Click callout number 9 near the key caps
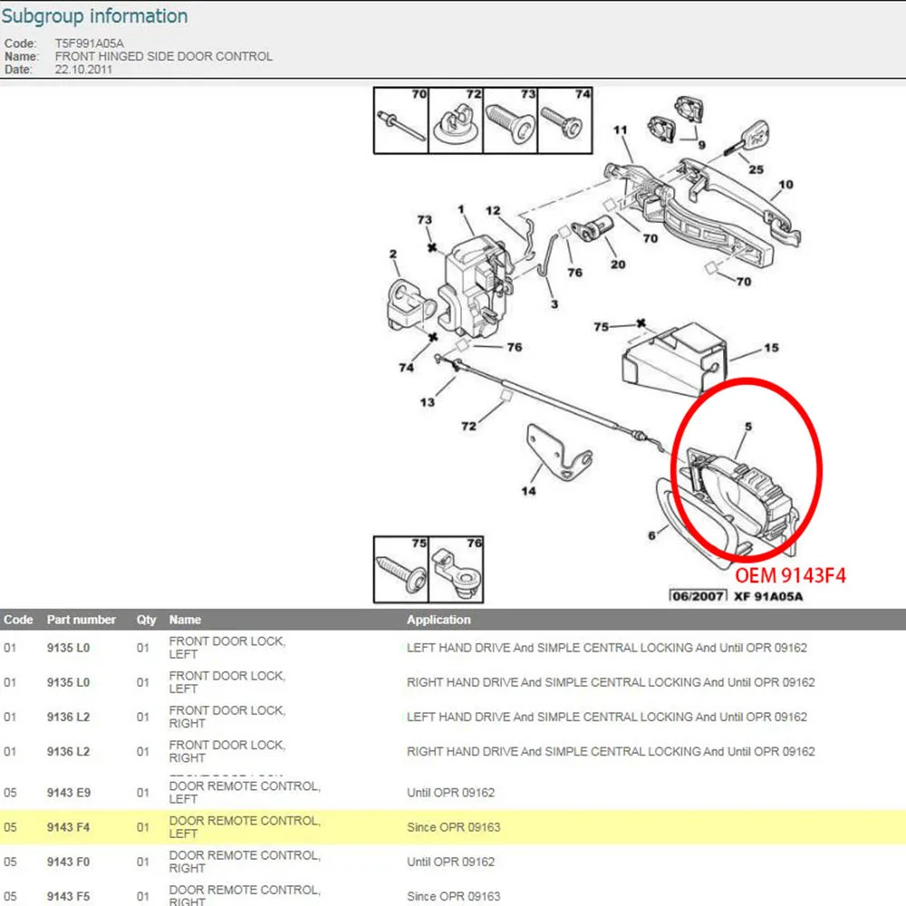Screen dimensions: 906x906 [x=701, y=144]
